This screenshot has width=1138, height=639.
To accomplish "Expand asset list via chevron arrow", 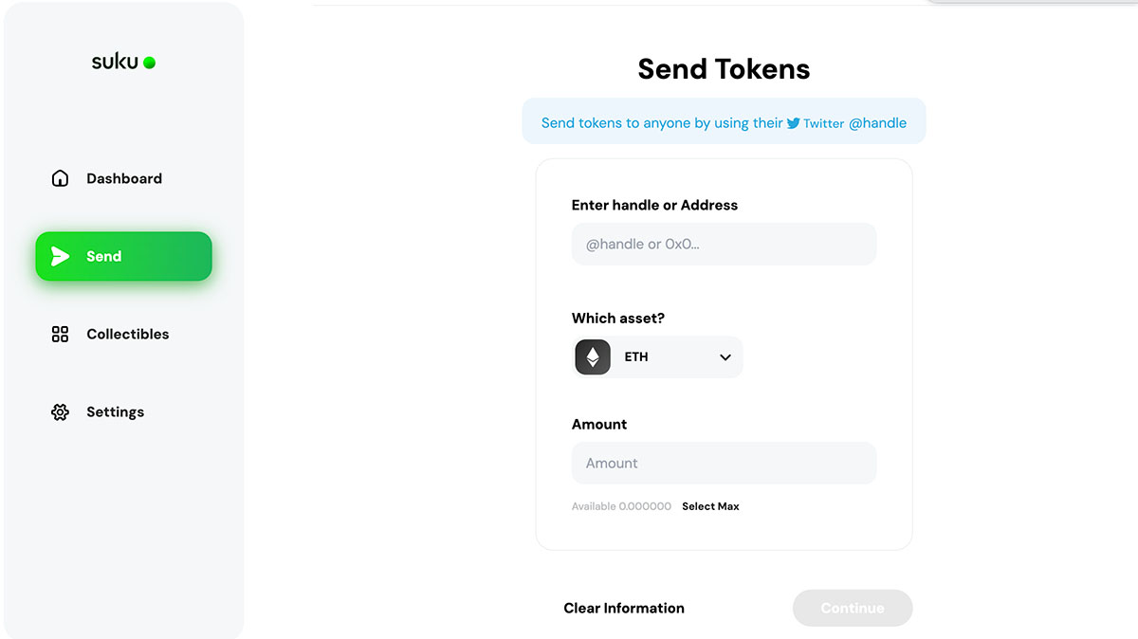I will [x=725, y=357].
